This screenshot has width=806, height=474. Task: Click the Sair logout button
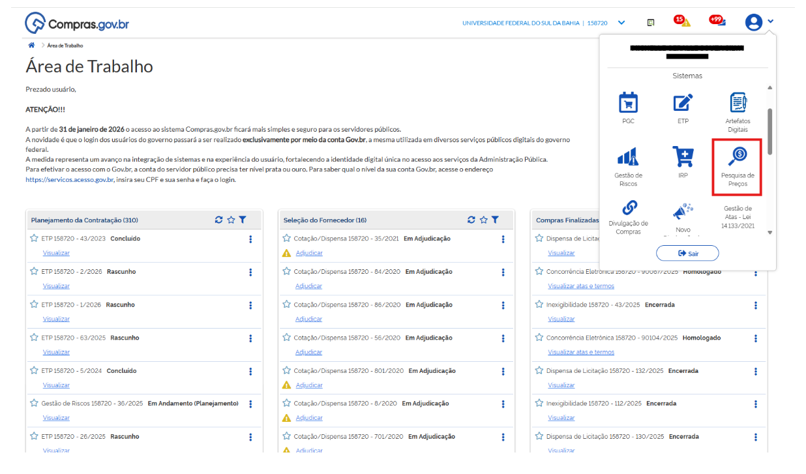(x=687, y=253)
